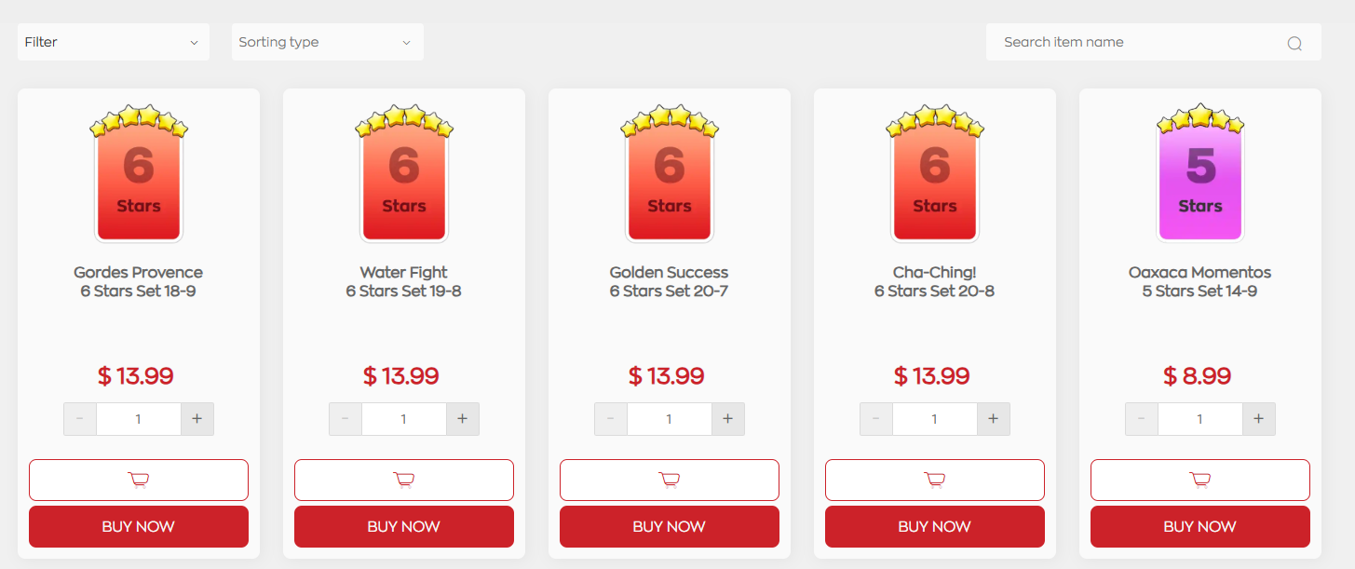Increase quantity for Gordes Provence set
The width and height of the screenshot is (1355, 569).
tap(197, 419)
